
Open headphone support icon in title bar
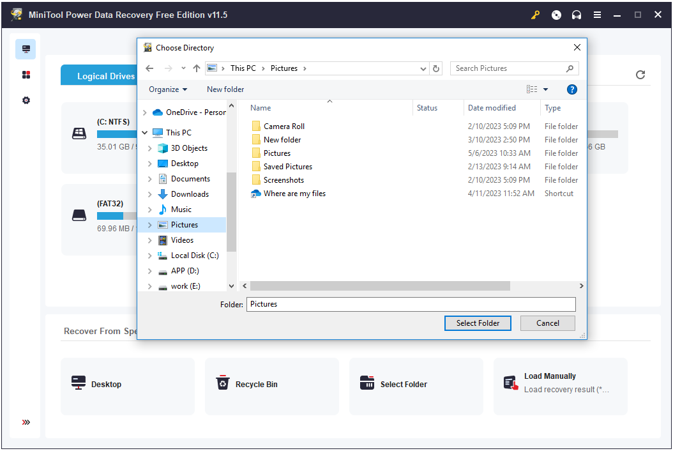(577, 15)
